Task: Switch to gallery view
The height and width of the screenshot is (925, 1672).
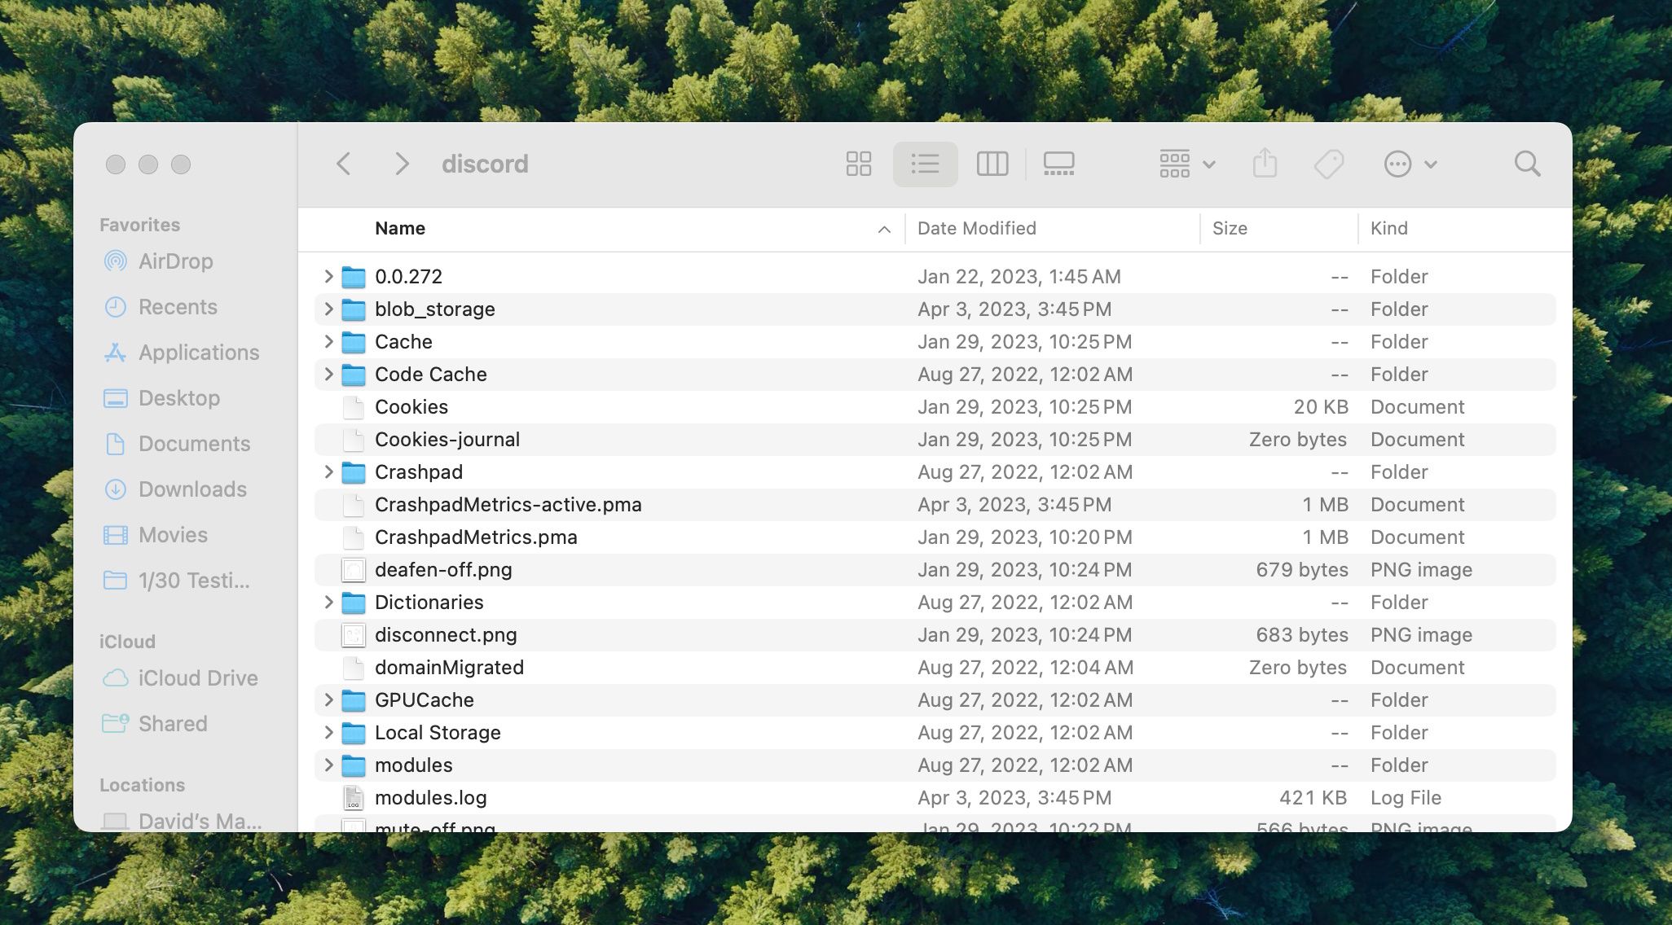Action: point(1058,162)
